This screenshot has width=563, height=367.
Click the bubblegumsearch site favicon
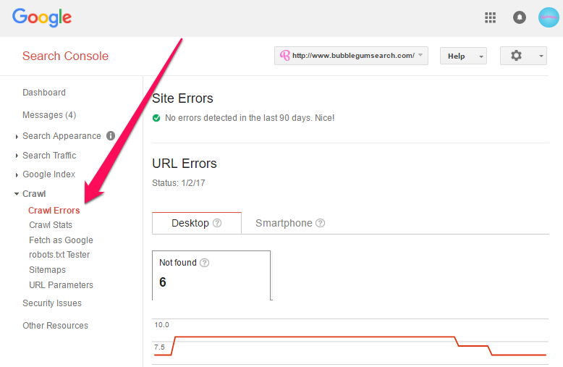tap(284, 55)
